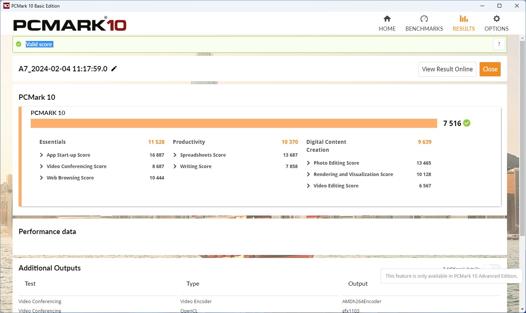Click the App Start-up score value 16 887
This screenshot has height=313, width=526.
click(x=157, y=155)
